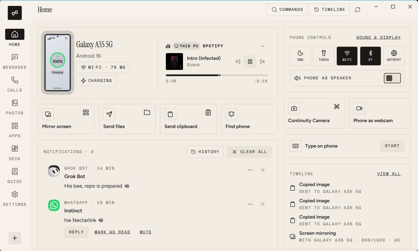Enable the Phone as speaker switch
The height and width of the screenshot is (251, 418).
pyautogui.click(x=392, y=78)
